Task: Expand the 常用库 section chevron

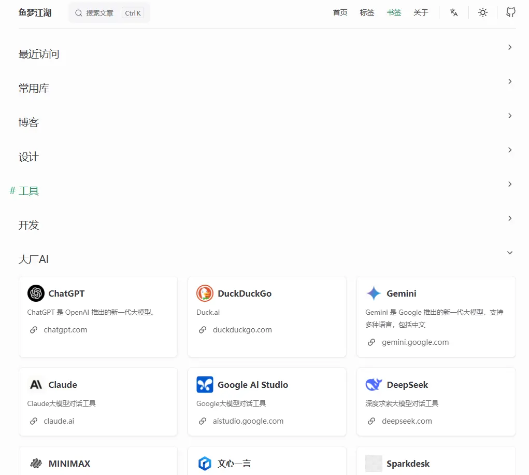Action: pyautogui.click(x=510, y=81)
